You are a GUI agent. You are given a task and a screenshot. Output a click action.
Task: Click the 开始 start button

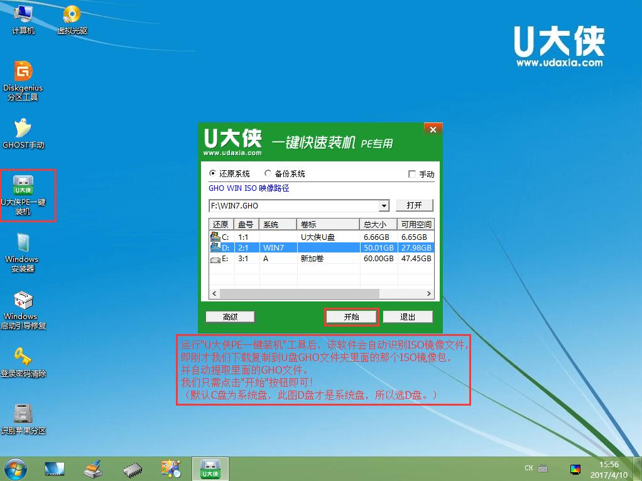pyautogui.click(x=351, y=317)
